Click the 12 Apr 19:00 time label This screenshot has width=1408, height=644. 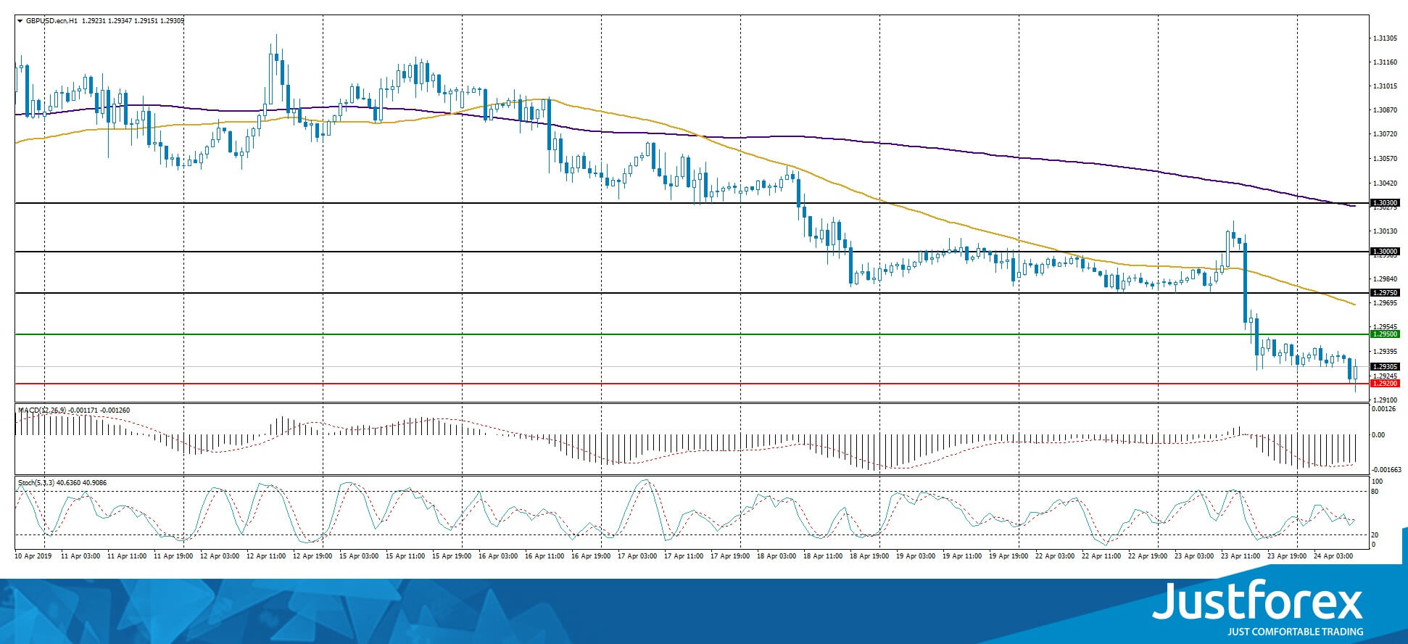(312, 556)
